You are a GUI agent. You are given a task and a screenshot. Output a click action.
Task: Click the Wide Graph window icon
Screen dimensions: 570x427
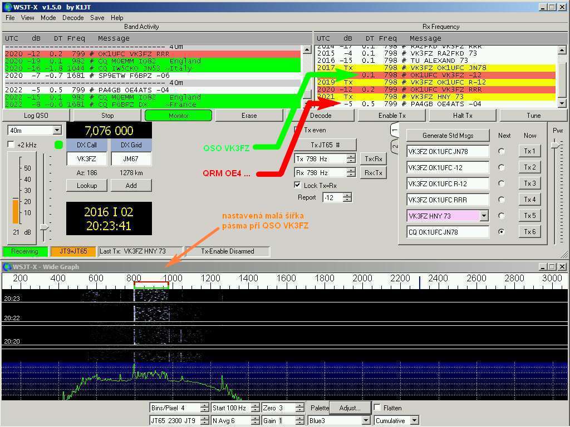coord(7,267)
